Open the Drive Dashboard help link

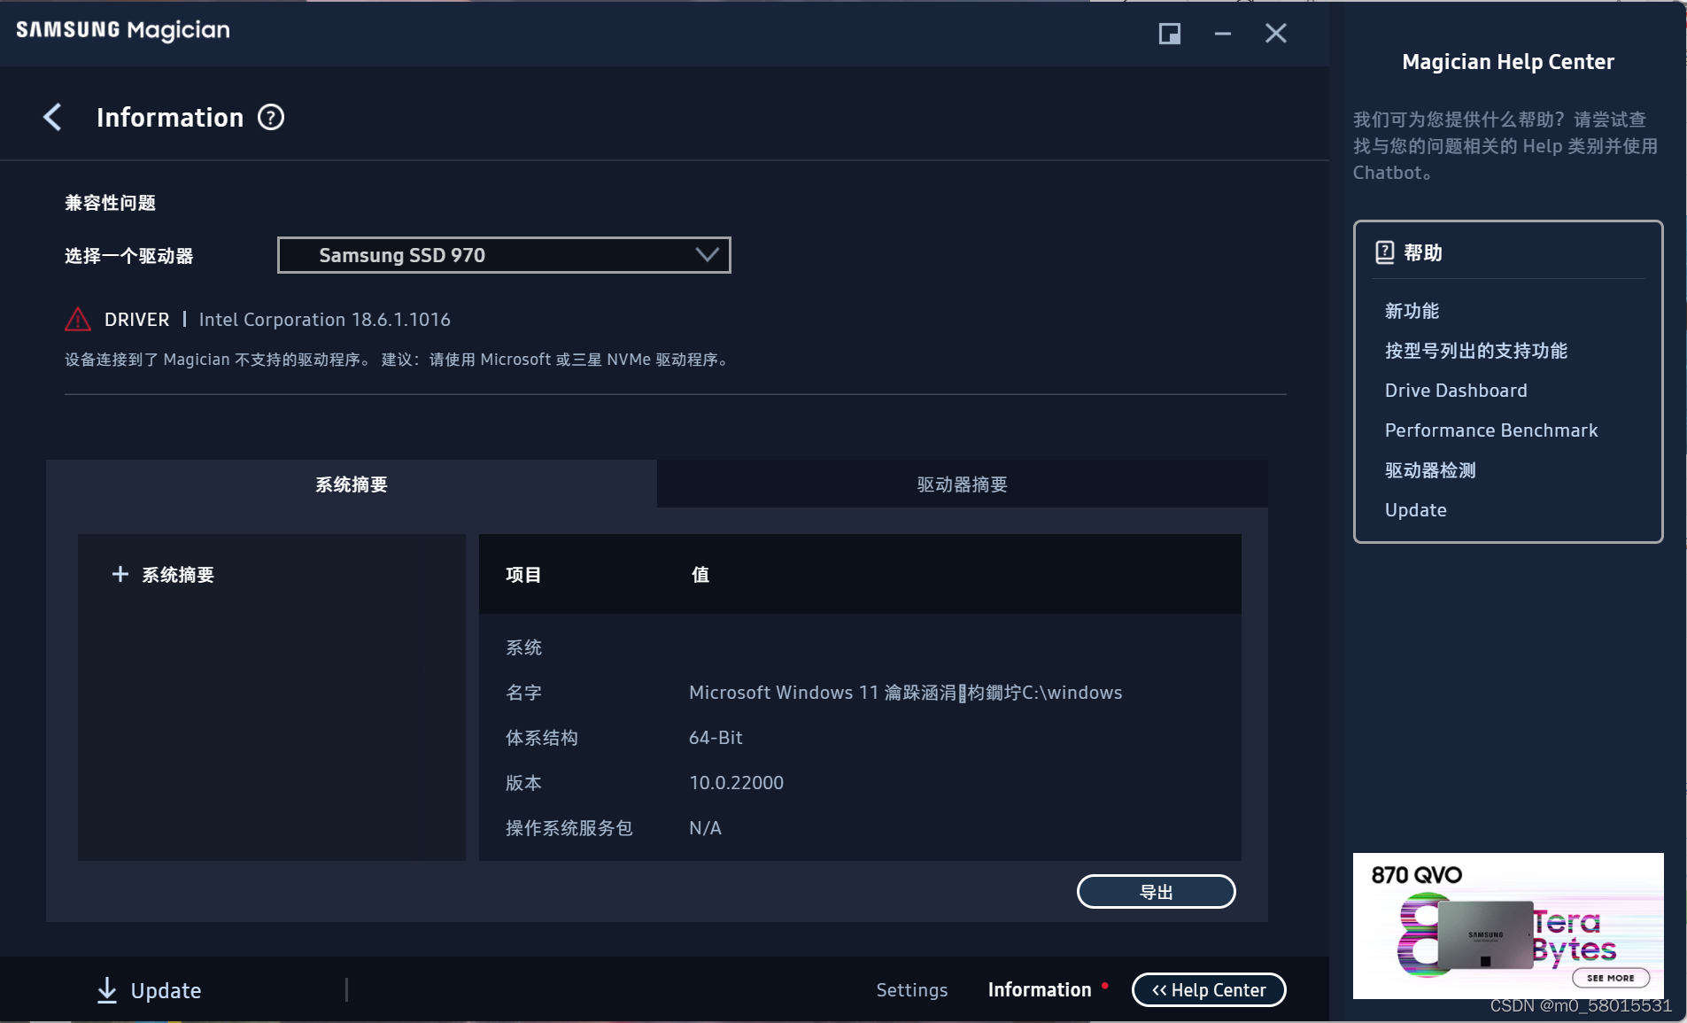(1456, 391)
